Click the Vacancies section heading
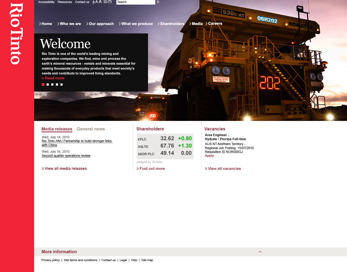The height and width of the screenshot is (272, 347). tap(215, 129)
